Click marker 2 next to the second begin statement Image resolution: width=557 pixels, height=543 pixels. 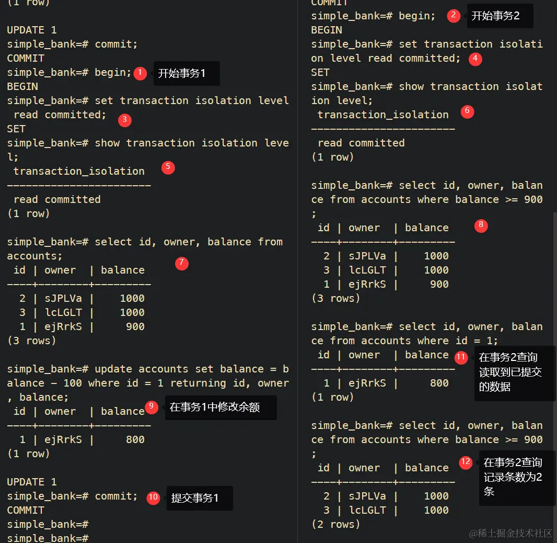[x=453, y=16]
